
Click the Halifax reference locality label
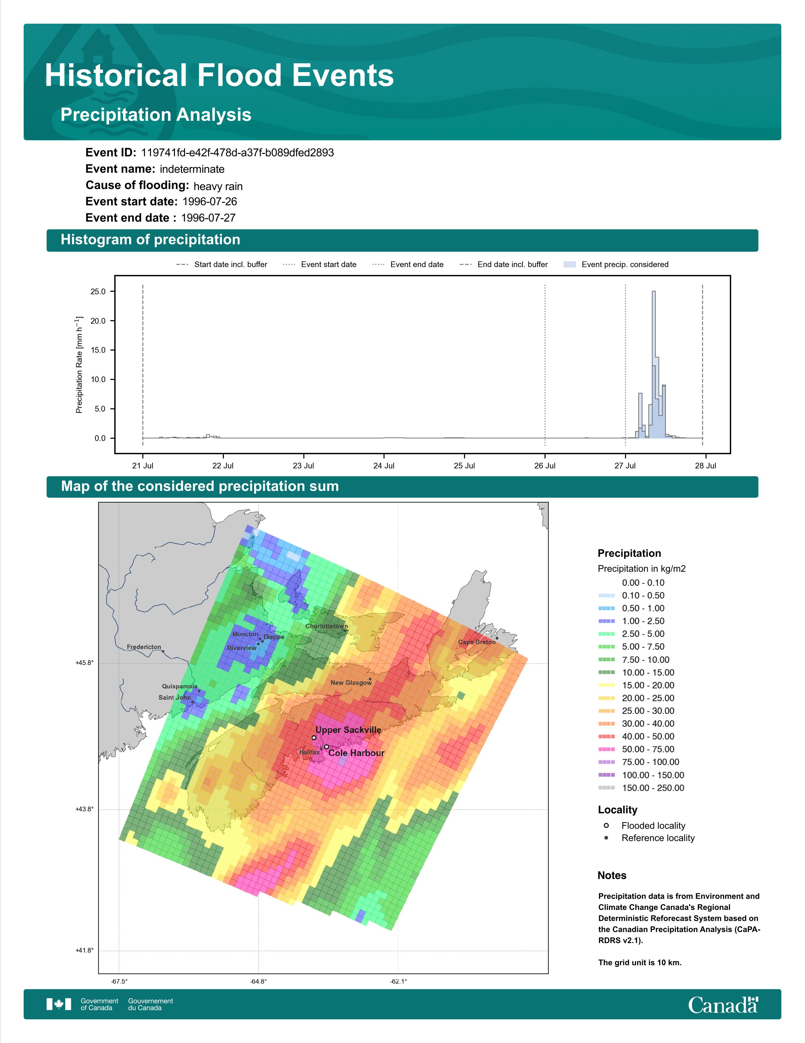coord(309,752)
